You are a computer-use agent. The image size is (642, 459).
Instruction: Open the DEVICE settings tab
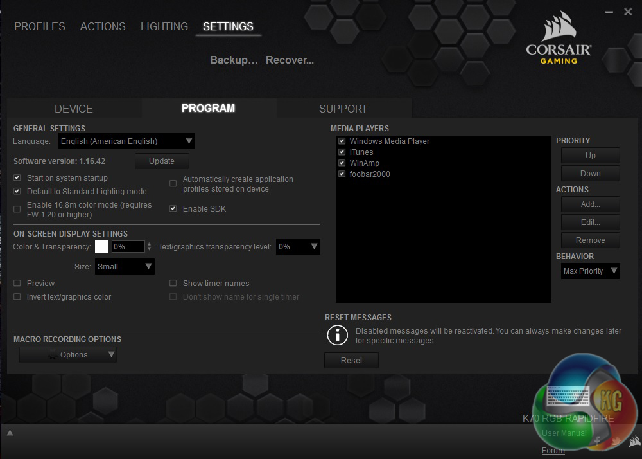tap(74, 109)
